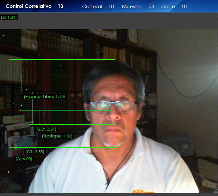The width and height of the screenshot is (218, 196).
Task: Click the GT: 2.58 measurement label
Action: (x=35, y=152)
